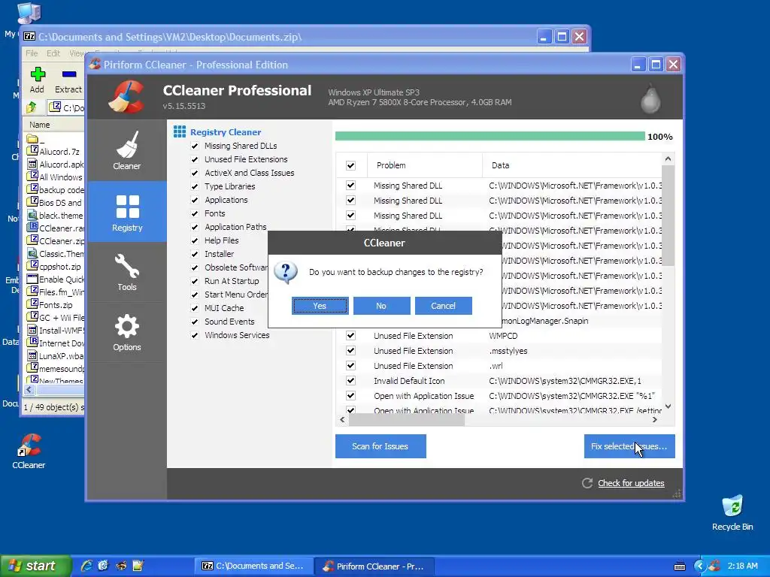Screen dimensions: 770x577
Task: Click the up-folder arrow in 7-Zip
Action: pyautogui.click(x=32, y=107)
